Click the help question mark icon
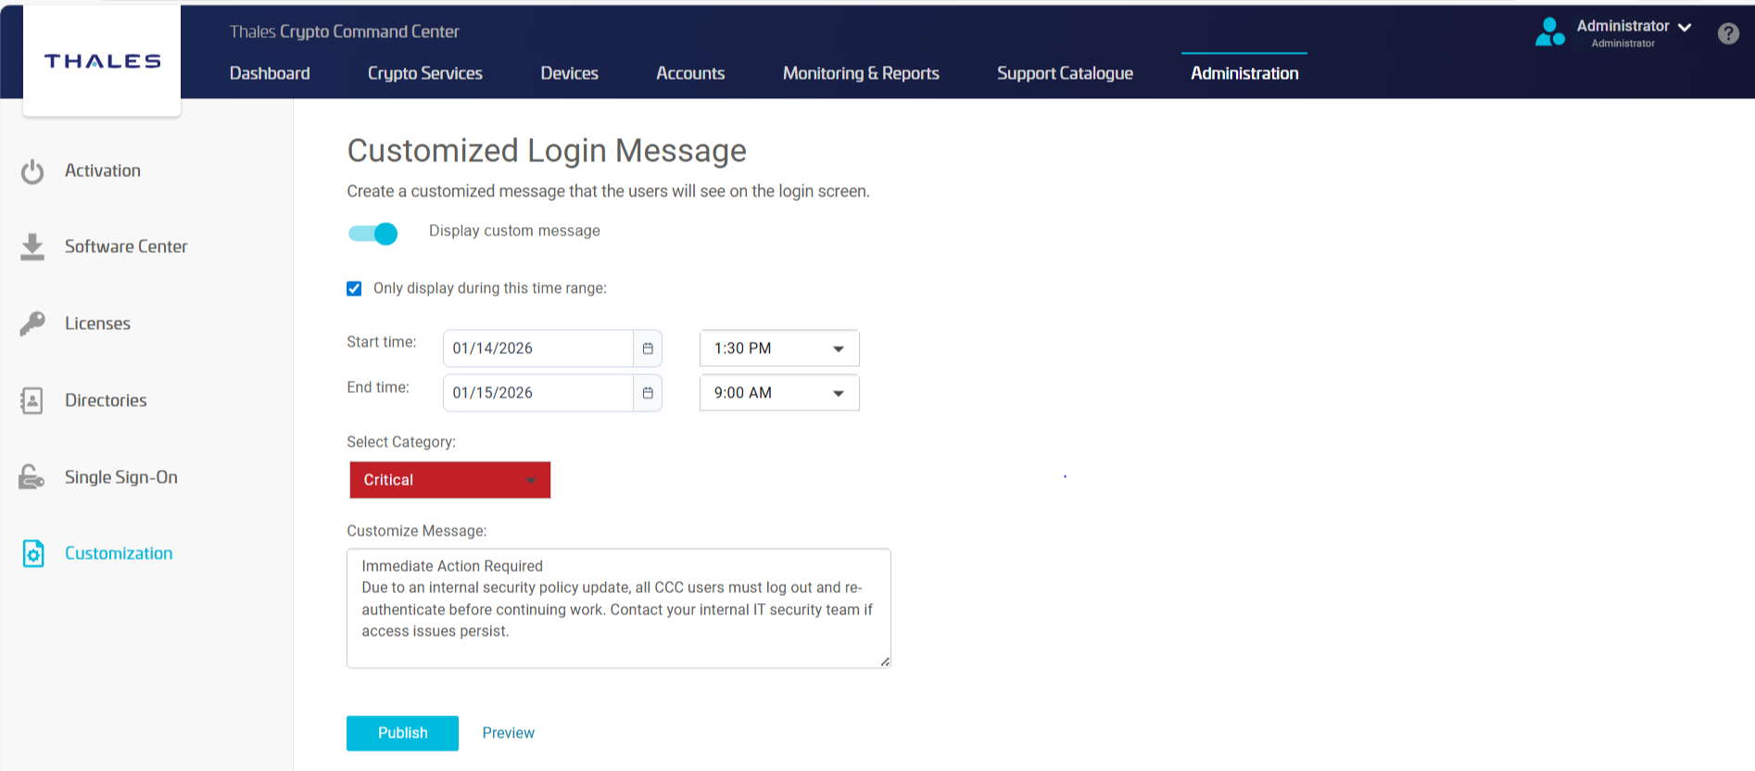 click(x=1727, y=34)
